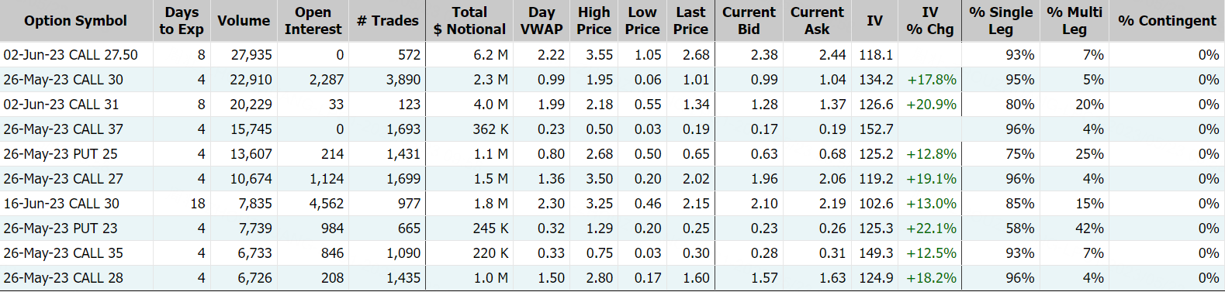Sort by % Single Leg header
This screenshot has height=292, width=1225.
pos(1001,21)
